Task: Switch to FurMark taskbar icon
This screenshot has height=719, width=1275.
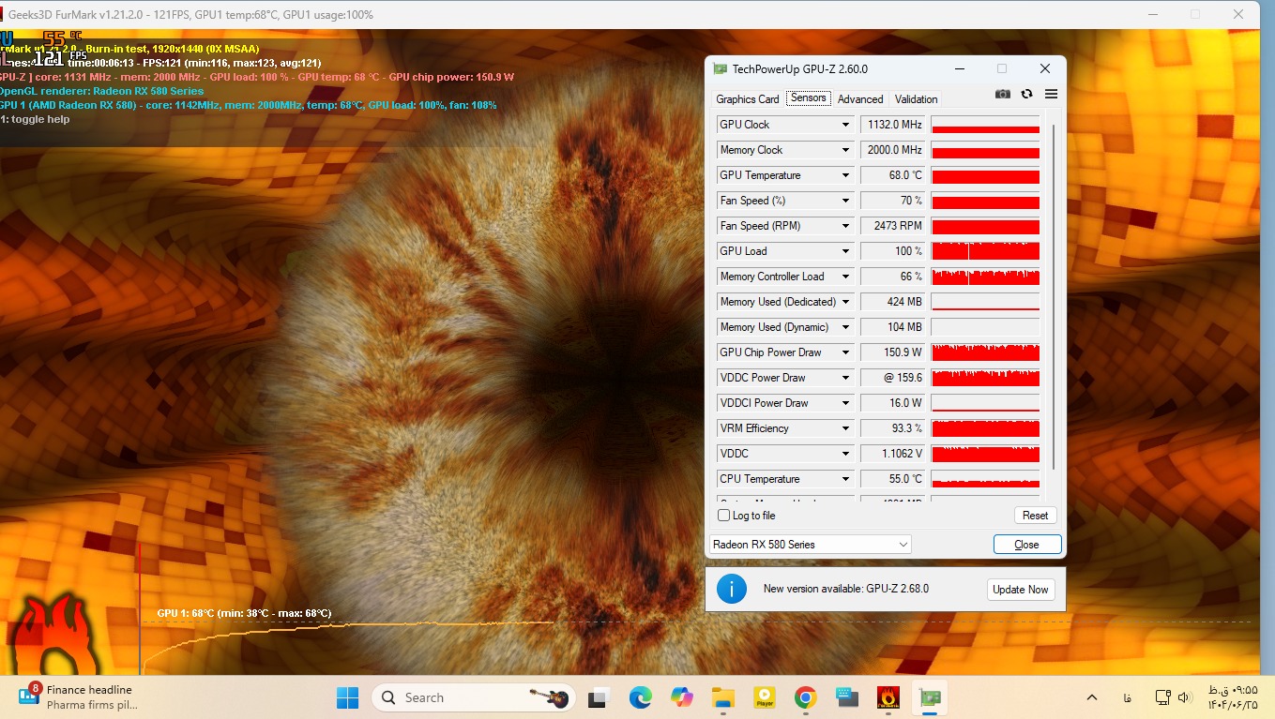Action: [888, 697]
